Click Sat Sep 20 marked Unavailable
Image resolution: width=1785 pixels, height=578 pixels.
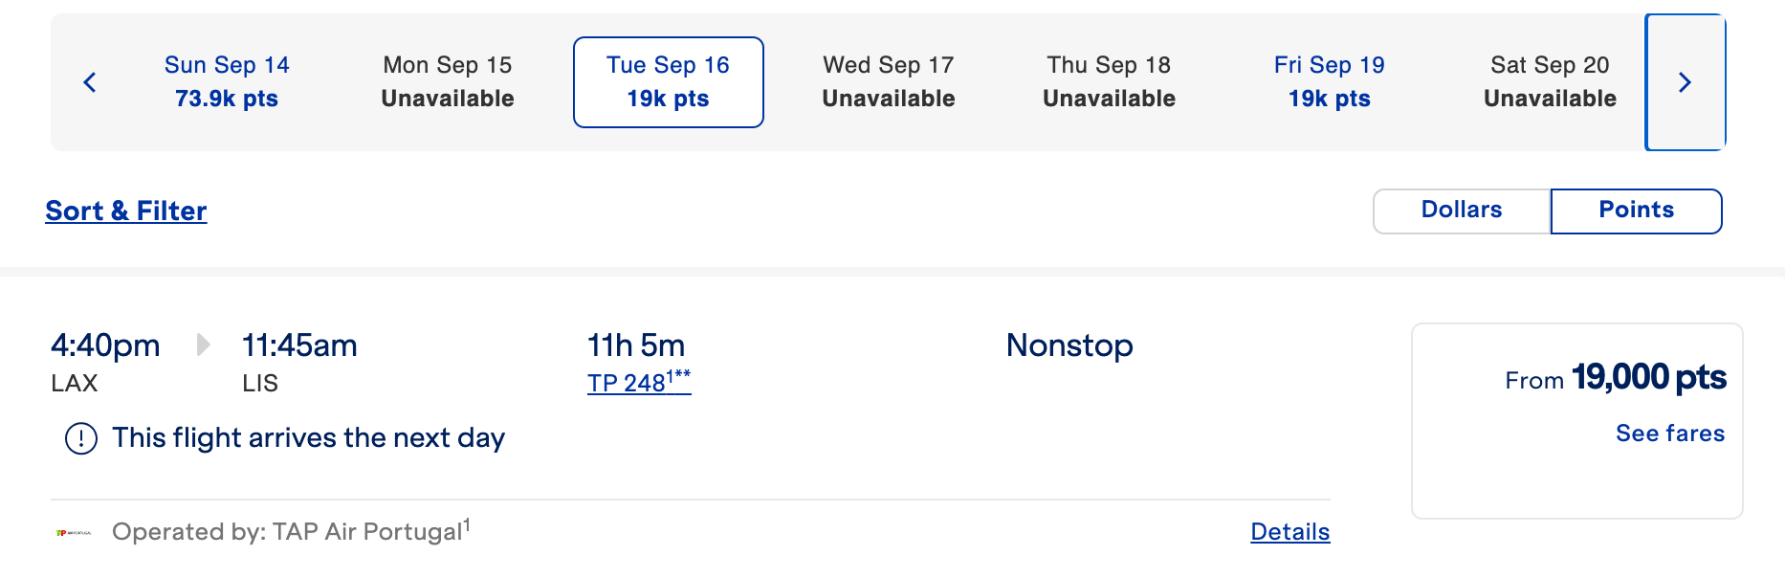coord(1550,81)
